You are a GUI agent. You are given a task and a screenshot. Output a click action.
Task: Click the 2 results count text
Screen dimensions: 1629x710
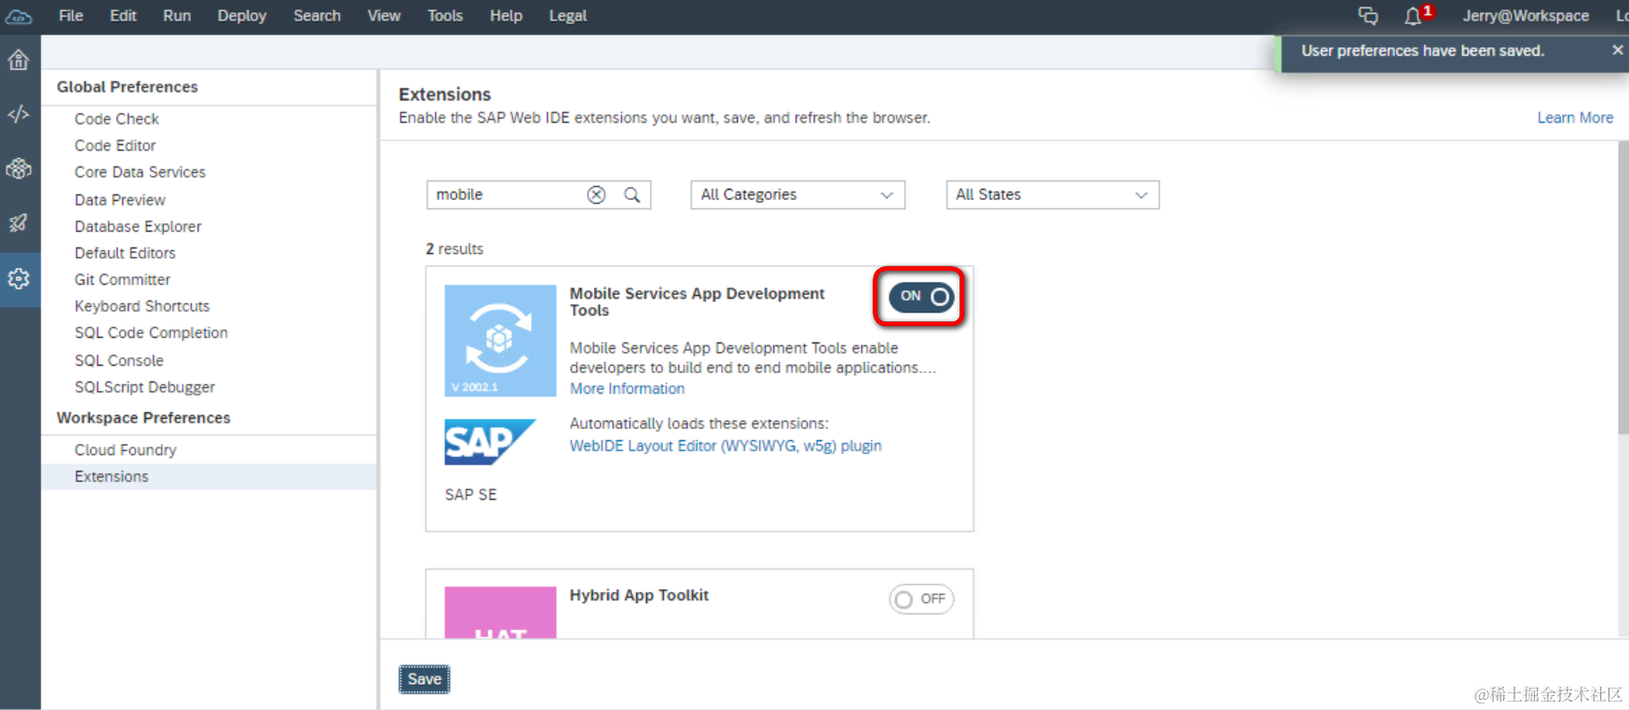(455, 249)
